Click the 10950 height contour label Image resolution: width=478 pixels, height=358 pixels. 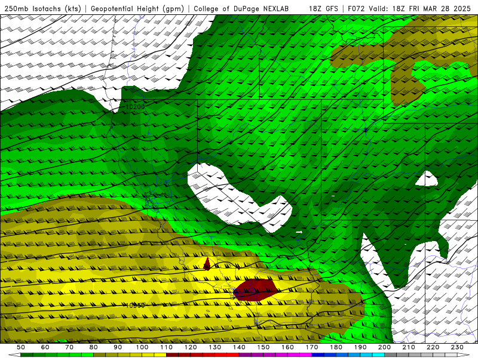pos(135,305)
